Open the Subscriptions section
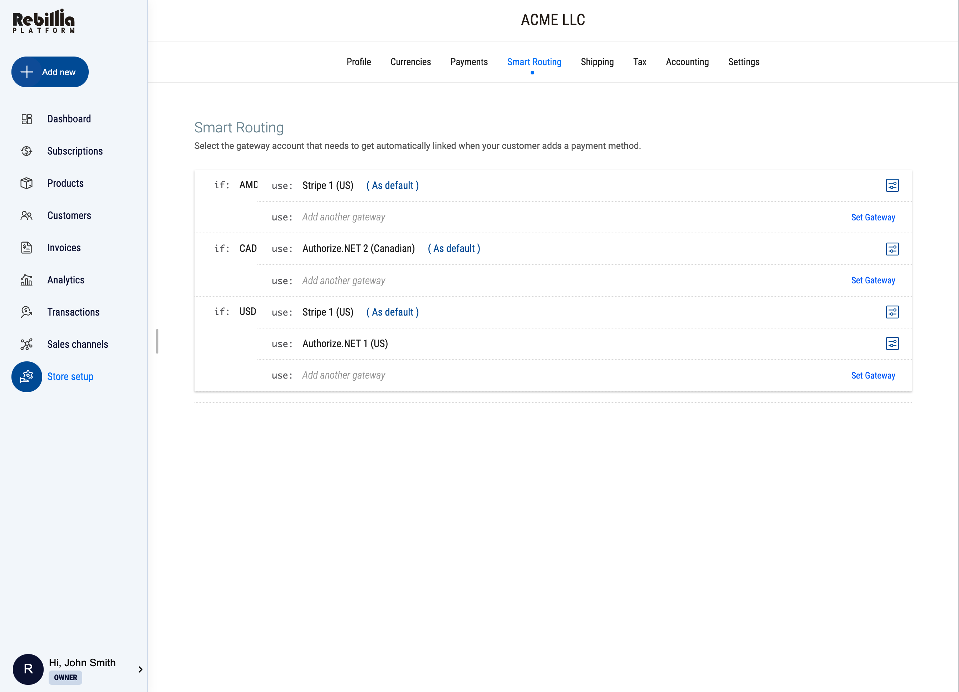The image size is (959, 692). (75, 151)
